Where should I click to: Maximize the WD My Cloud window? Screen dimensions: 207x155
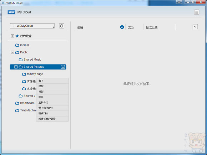click(x=193, y=2)
